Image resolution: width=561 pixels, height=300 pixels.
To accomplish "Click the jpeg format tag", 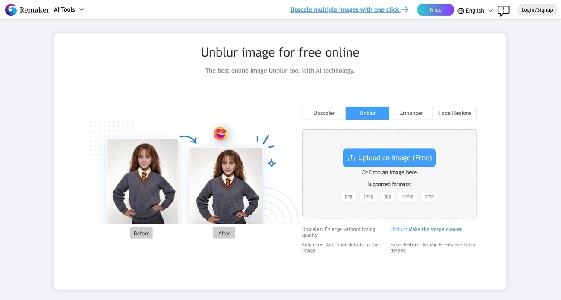I will click(368, 196).
